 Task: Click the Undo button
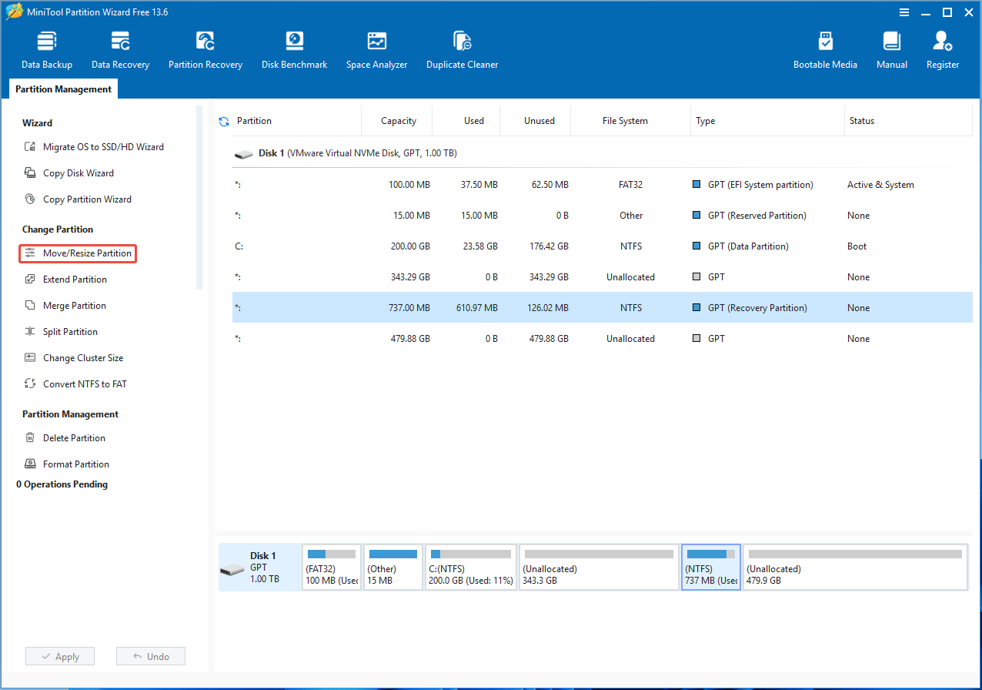coord(150,655)
